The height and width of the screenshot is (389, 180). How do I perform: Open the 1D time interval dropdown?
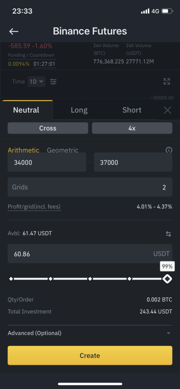[36, 81]
